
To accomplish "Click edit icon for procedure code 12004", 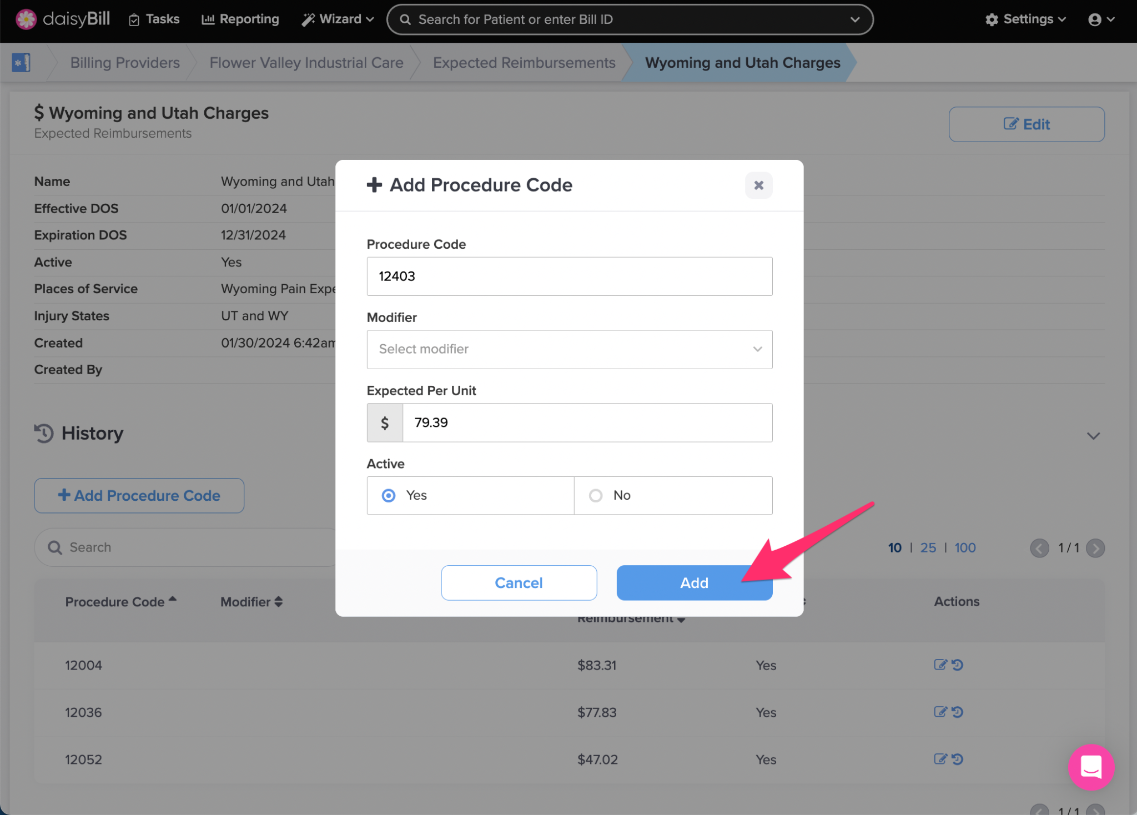I will click(940, 665).
